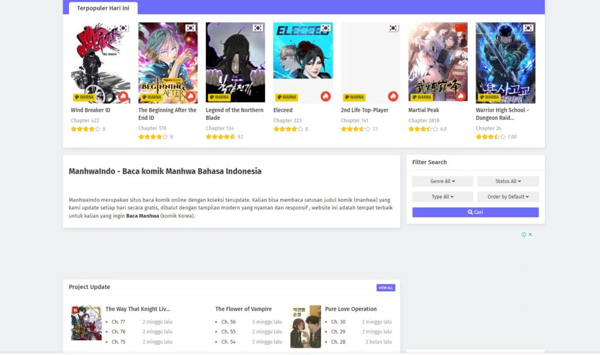Expand the Type All dropdown
This screenshot has width=600, height=355.
coord(442,197)
